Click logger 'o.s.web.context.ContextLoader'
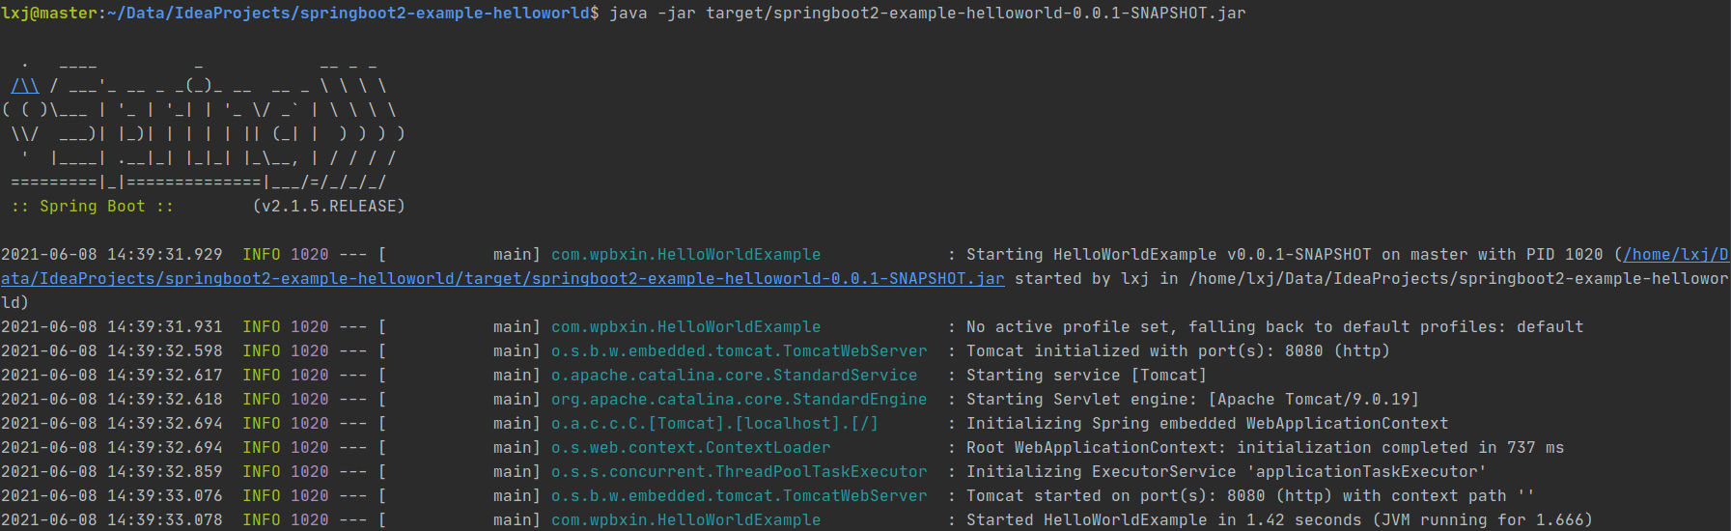The image size is (1731, 531). coord(691,448)
